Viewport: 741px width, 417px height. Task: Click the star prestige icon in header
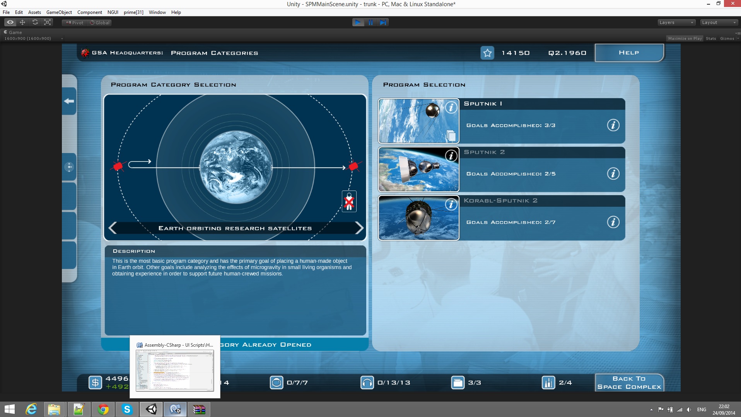487,53
